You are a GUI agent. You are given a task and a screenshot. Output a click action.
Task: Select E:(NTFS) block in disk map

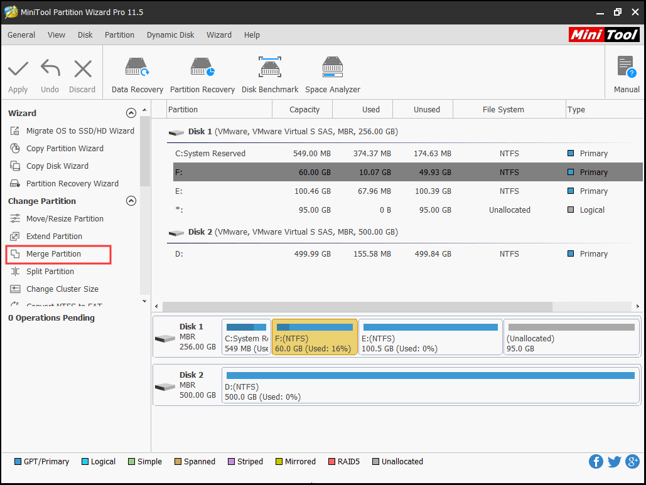[x=431, y=337]
